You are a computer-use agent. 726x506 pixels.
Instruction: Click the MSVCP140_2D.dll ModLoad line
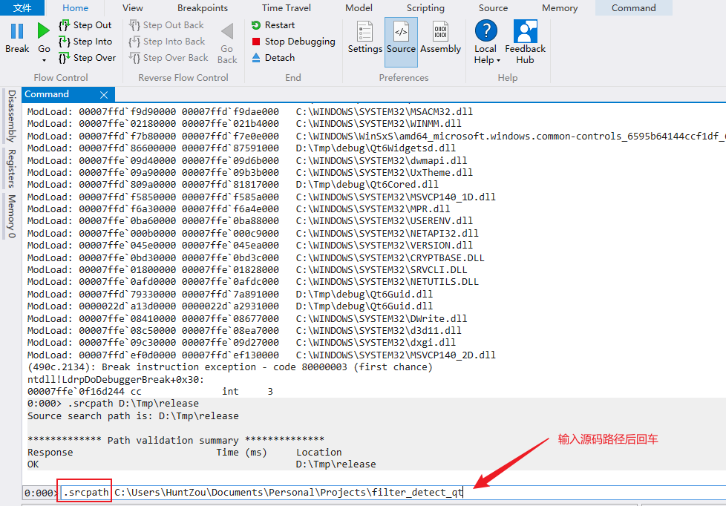(x=261, y=355)
